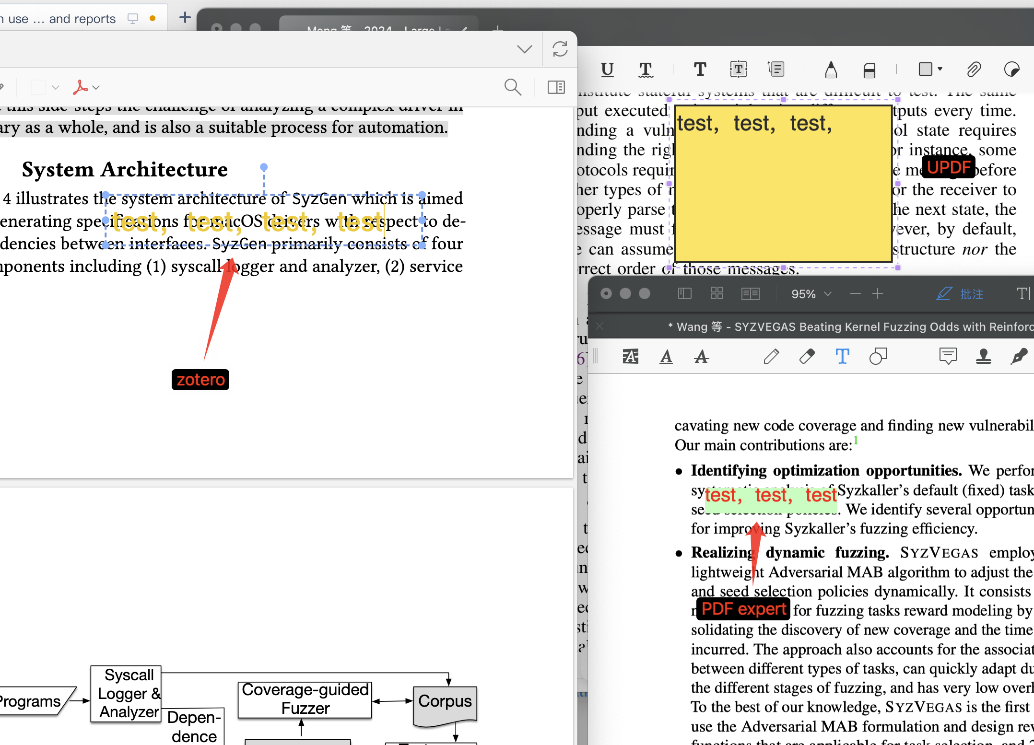Viewport: 1034px width, 745px height.
Task: Click the note comment bubble icon
Action: 948,357
